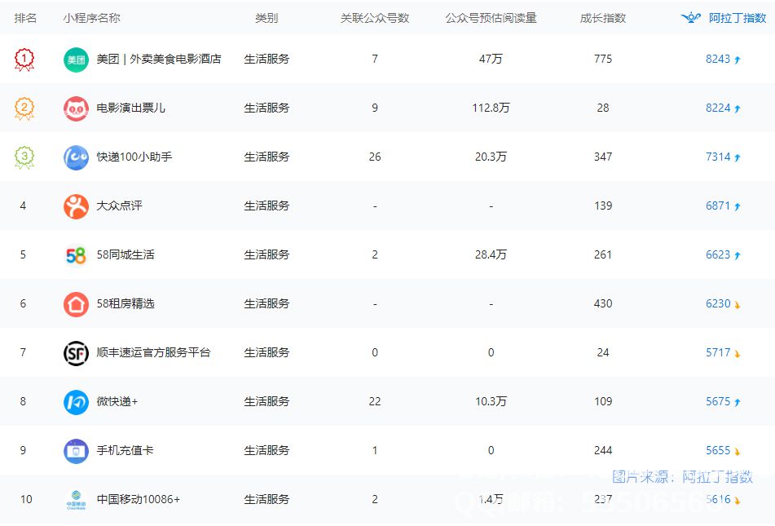Select the 顺丰速运官方服务平台 name text
The width and height of the screenshot is (775, 526).
click(x=154, y=353)
